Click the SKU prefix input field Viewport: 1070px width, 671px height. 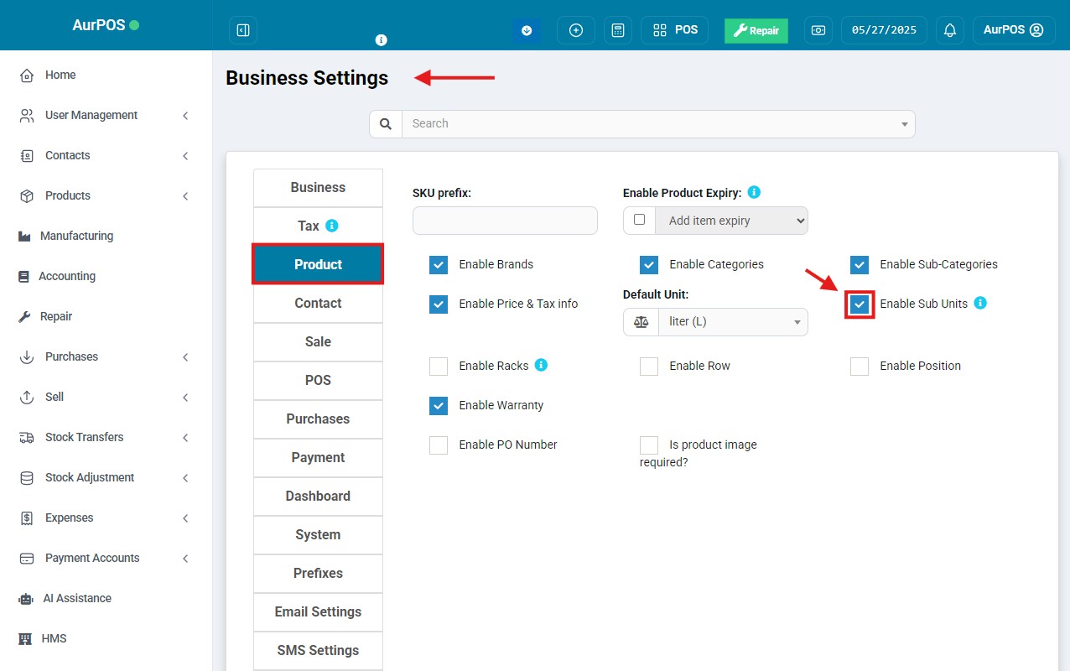point(505,221)
